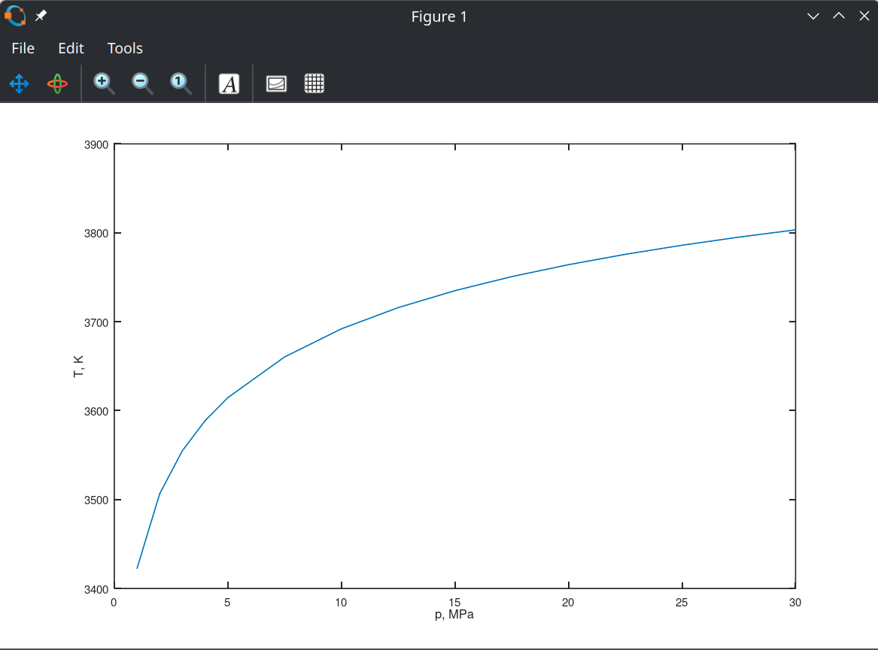Click the 3900 tick label on the y-axis
The height and width of the screenshot is (650, 878).
(x=96, y=144)
